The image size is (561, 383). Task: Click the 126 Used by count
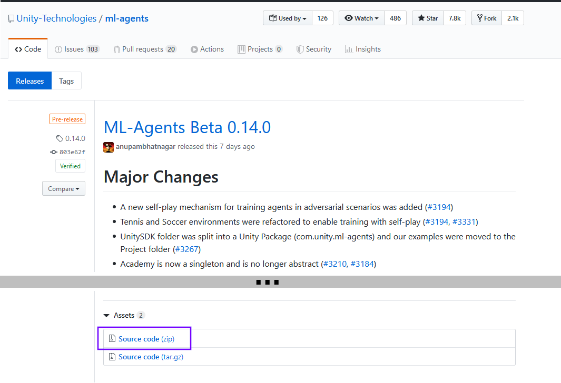[322, 18]
